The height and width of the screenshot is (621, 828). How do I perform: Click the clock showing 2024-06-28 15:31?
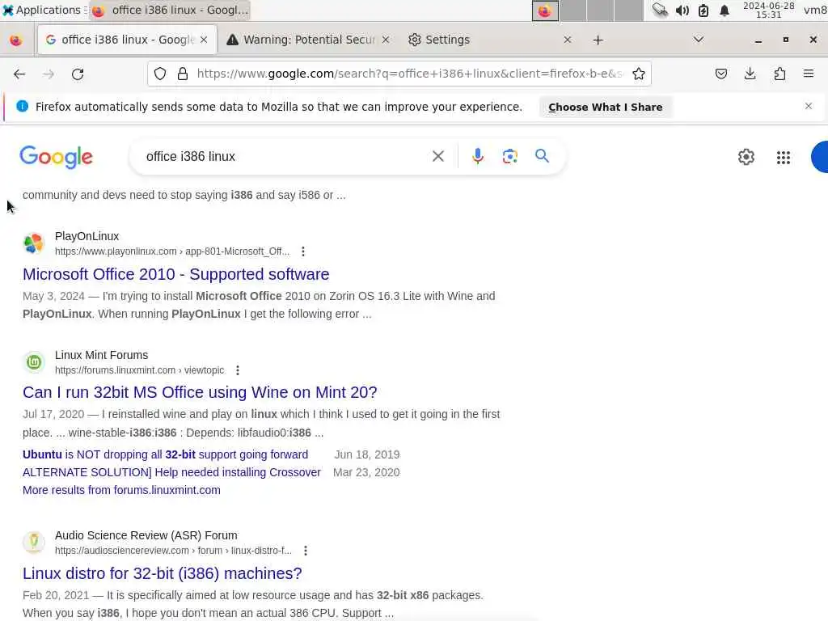(x=768, y=10)
